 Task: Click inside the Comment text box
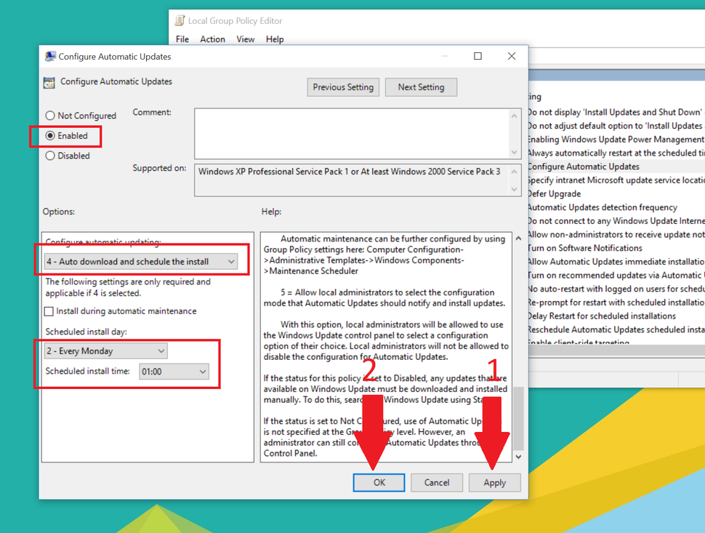[x=352, y=134]
